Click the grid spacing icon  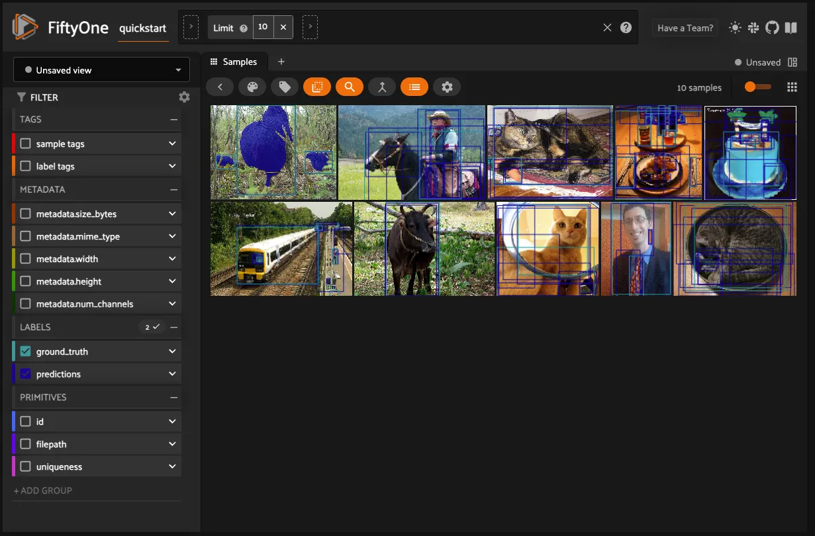tap(792, 87)
